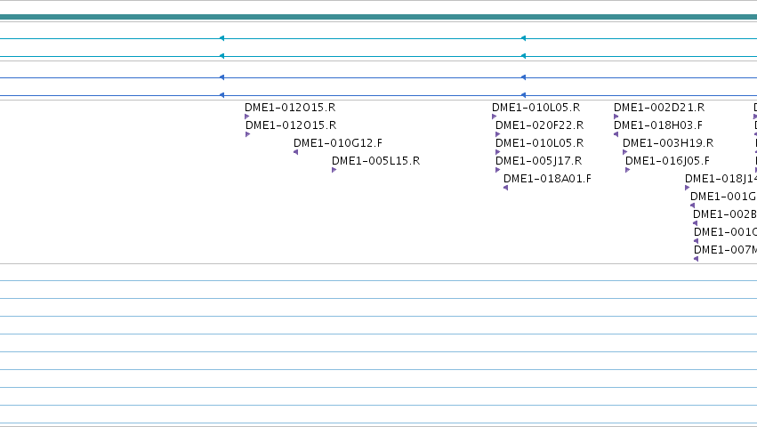
Task: Click the DME1-002B feature label
Action: pyautogui.click(x=725, y=214)
